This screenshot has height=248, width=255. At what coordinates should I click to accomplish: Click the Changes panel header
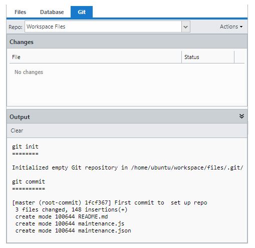pyautogui.click(x=127, y=42)
